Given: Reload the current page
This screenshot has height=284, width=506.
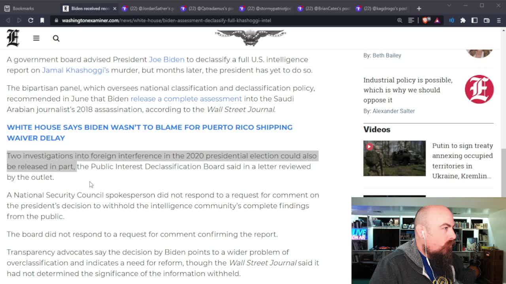Looking at the screenshot, I should 30,20.
